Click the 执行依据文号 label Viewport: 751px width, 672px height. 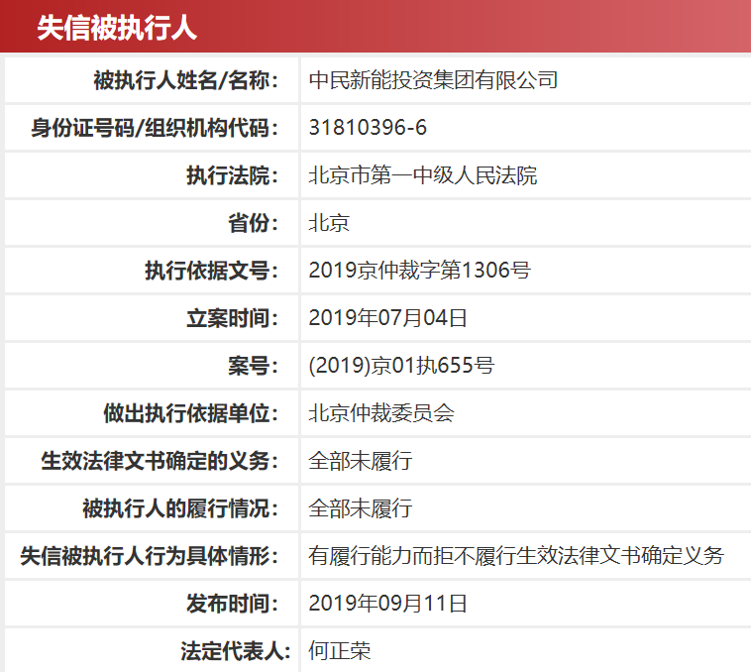(212, 271)
